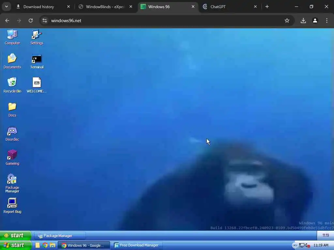Open the browser downloads icon
This screenshot has height=250, width=334.
click(x=303, y=21)
